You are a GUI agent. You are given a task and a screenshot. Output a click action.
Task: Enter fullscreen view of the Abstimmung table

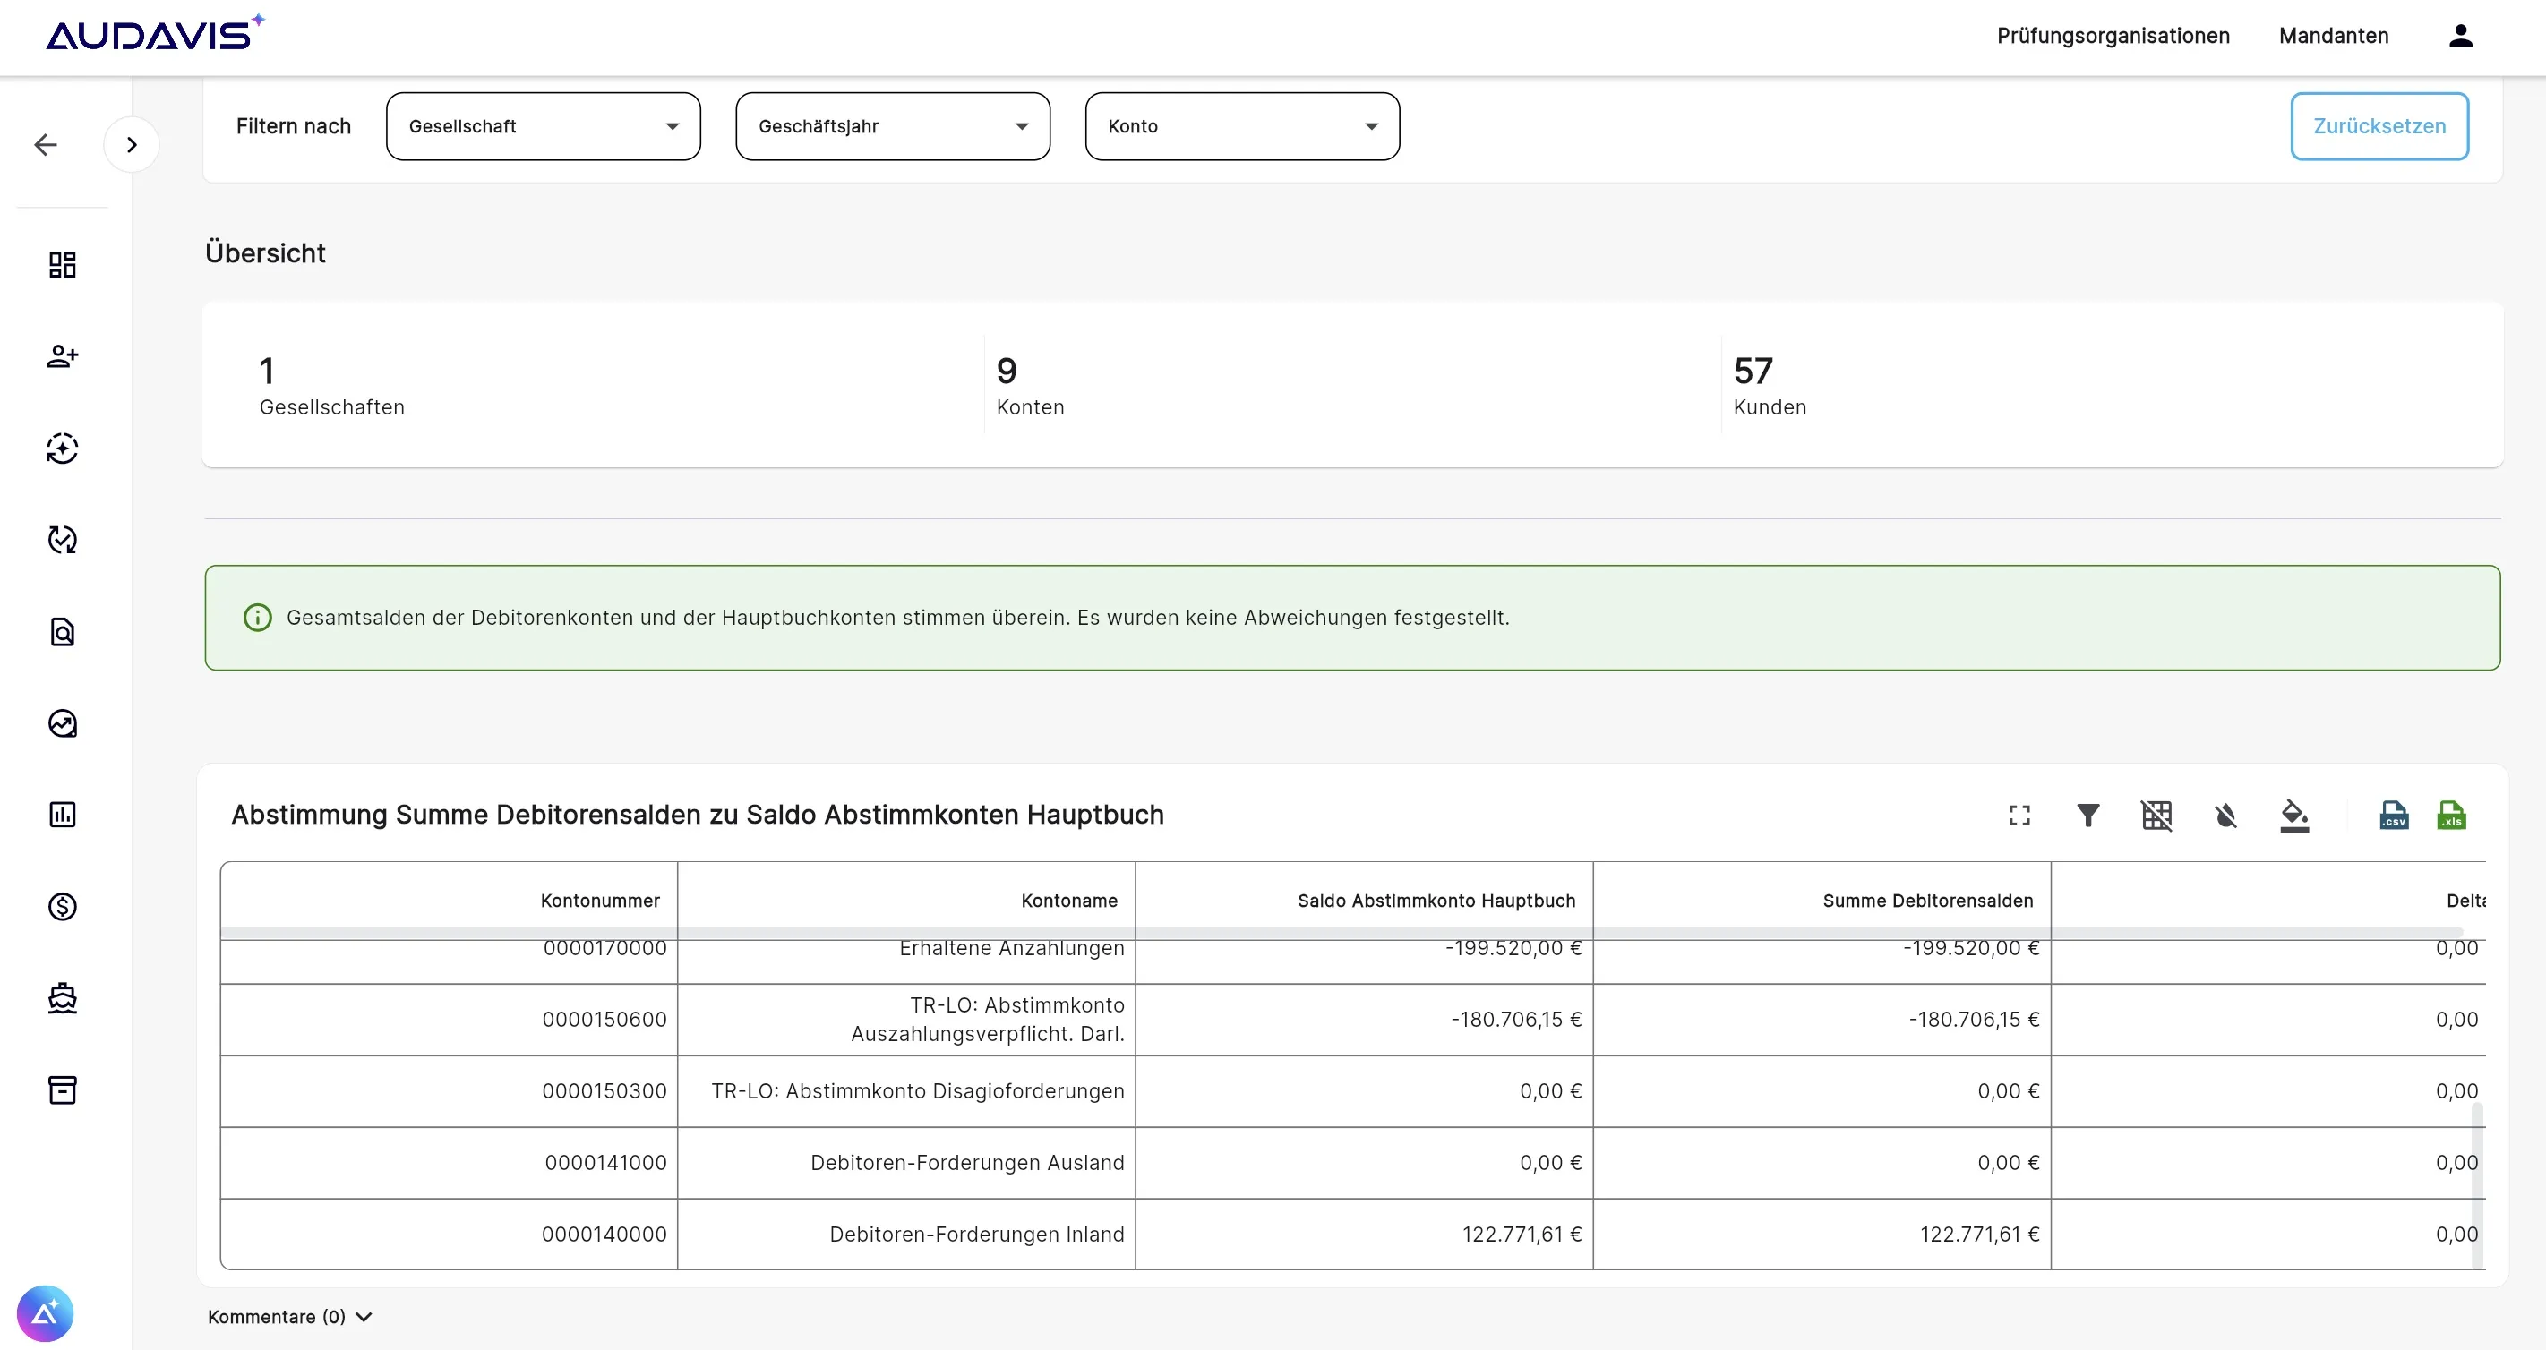tap(2019, 816)
